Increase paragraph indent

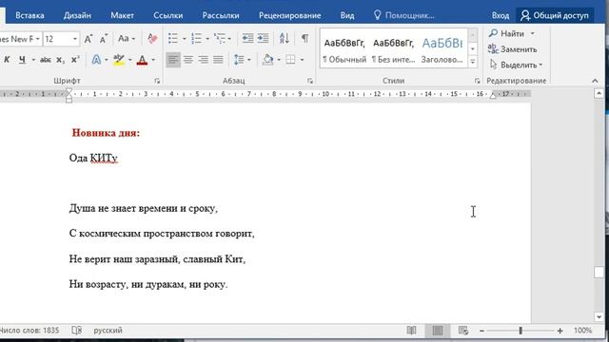(263, 38)
